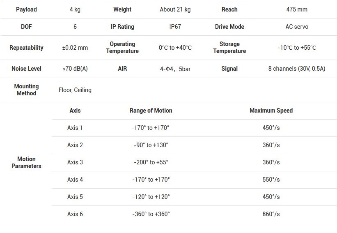337x233 pixels.
Task: Click the Payload label cell
Action: (x=26, y=9)
